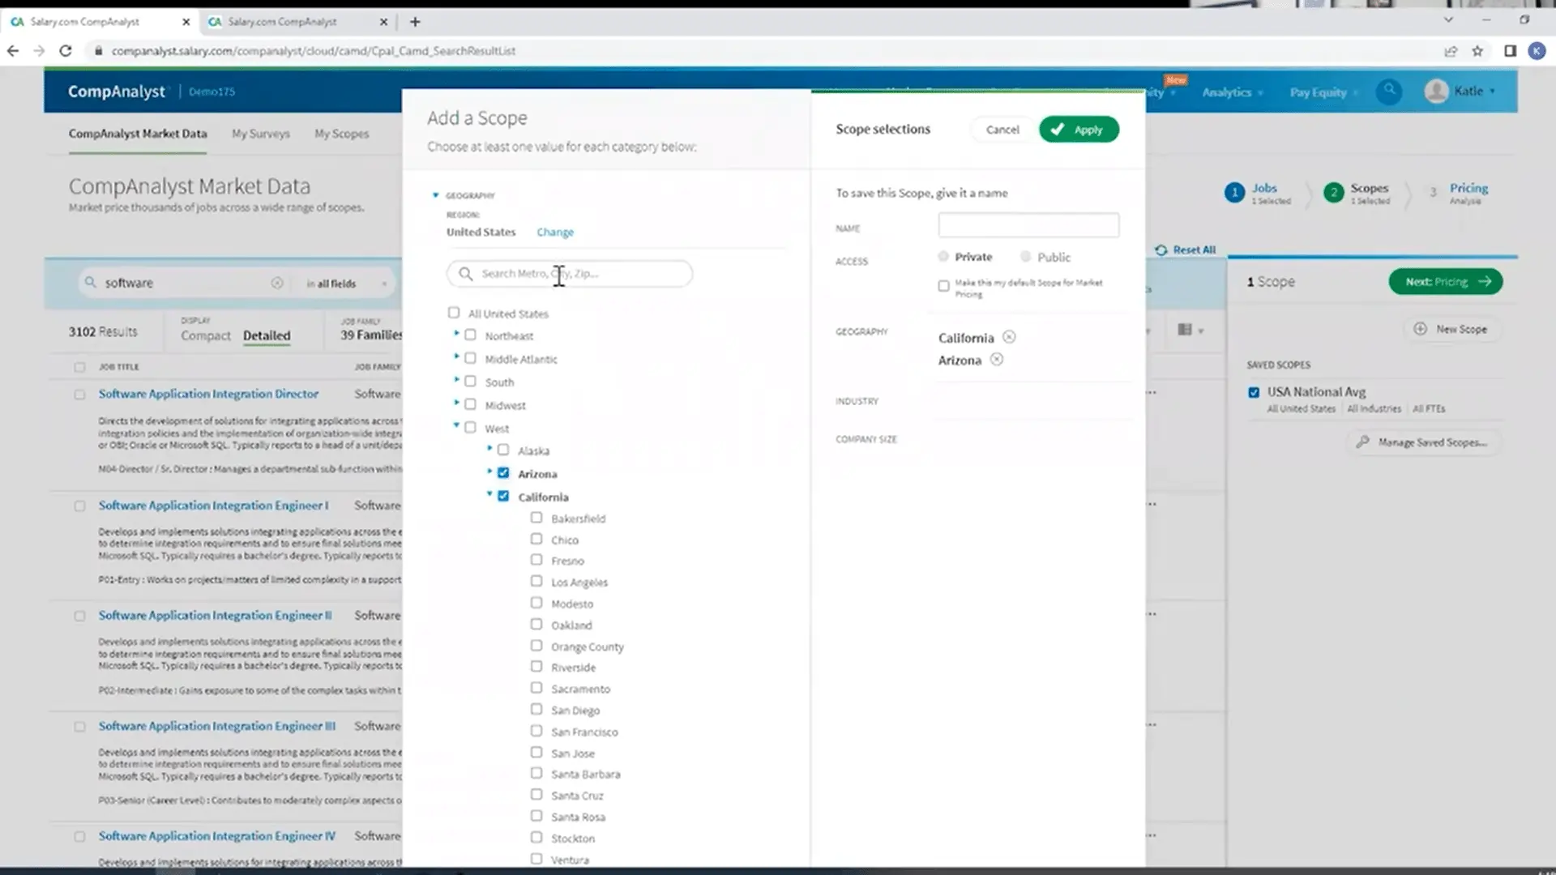Bookmark this page with the star

click(1477, 51)
